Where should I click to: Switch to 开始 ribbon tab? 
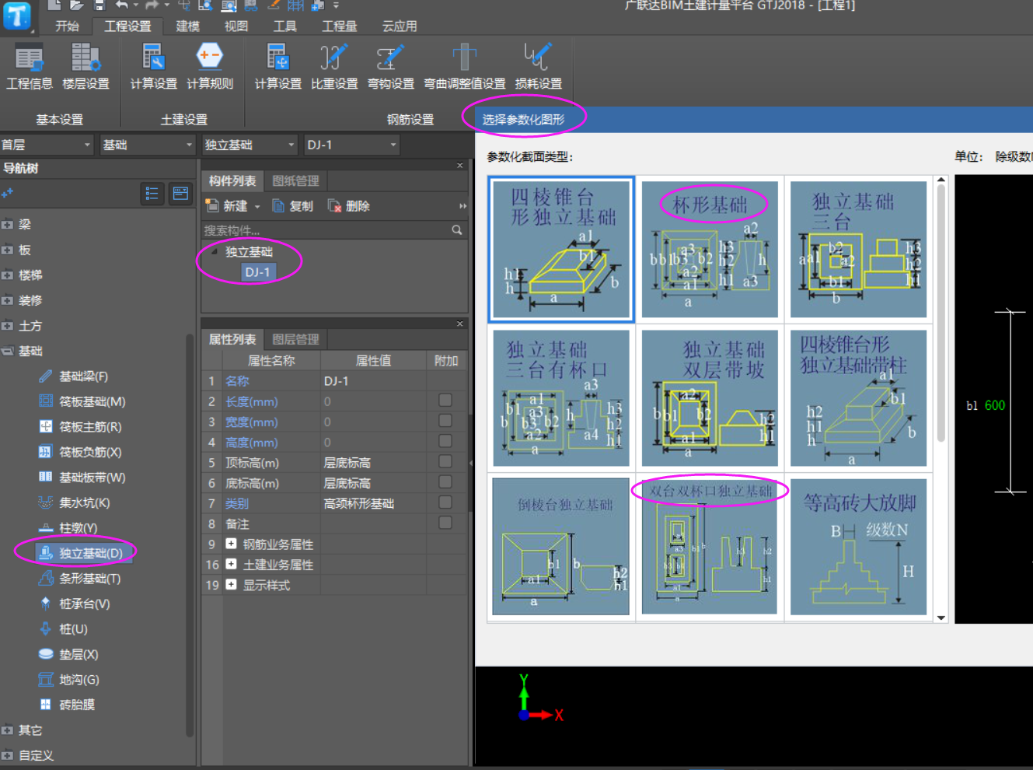point(68,26)
